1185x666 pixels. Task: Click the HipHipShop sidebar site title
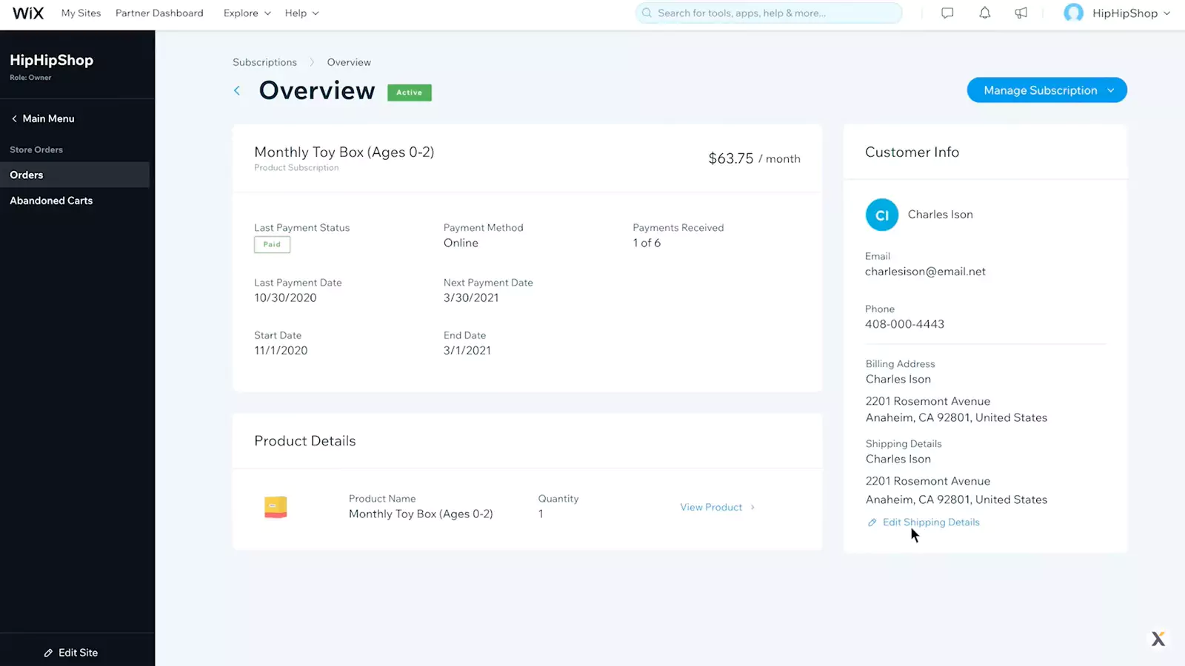(51, 61)
